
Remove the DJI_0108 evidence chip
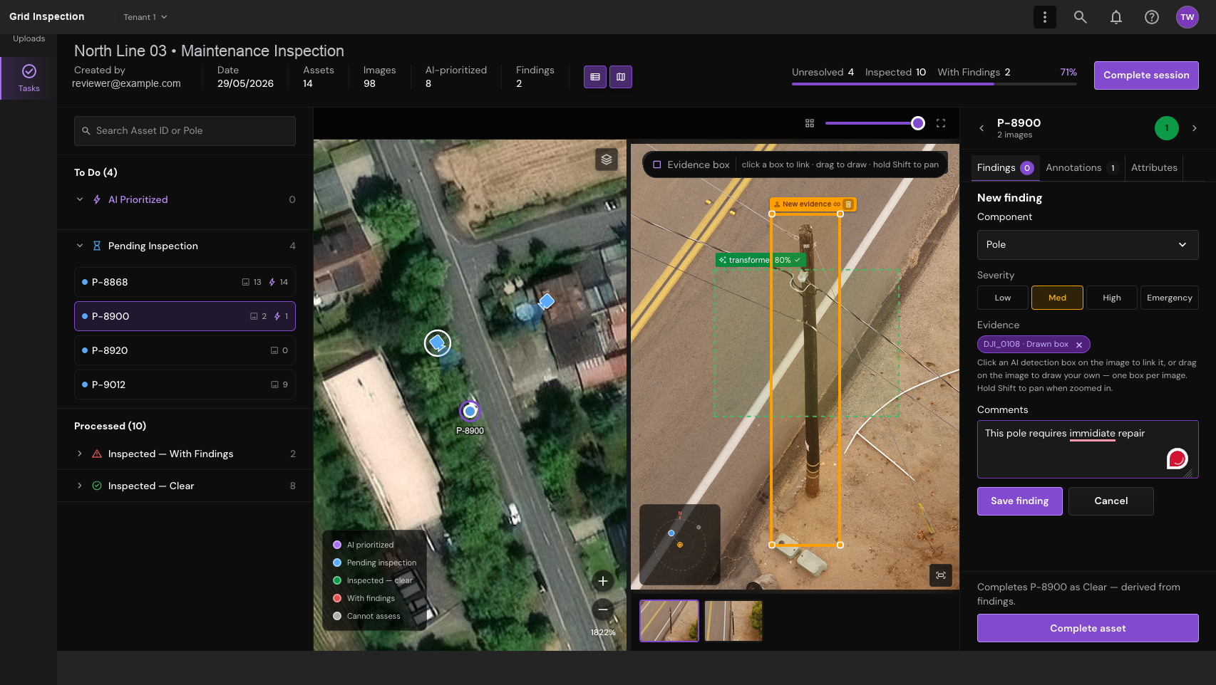coord(1079,345)
